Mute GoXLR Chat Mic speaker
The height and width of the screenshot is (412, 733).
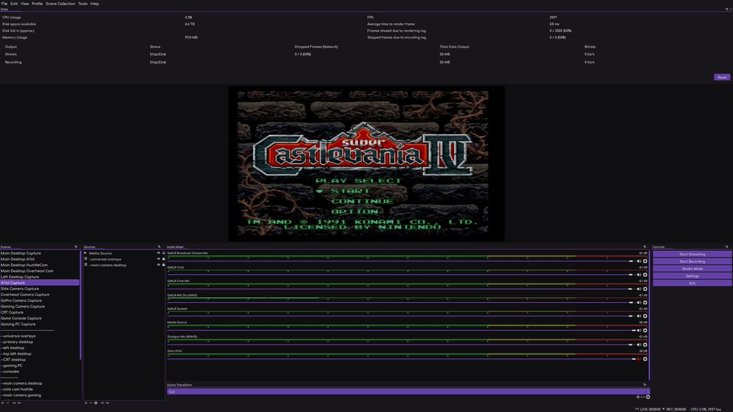[639, 289]
